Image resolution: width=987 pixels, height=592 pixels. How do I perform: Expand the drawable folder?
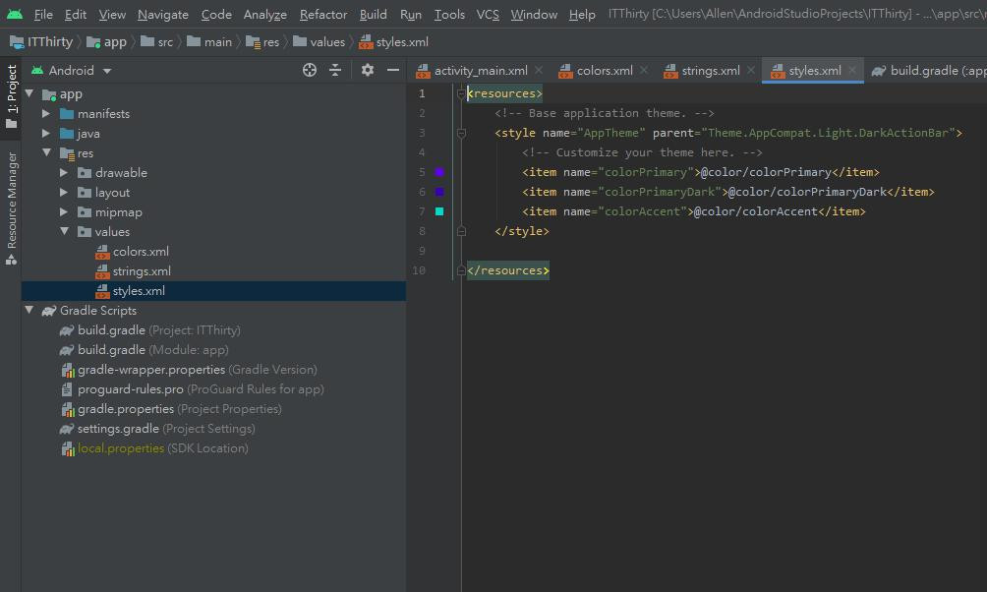[65, 173]
